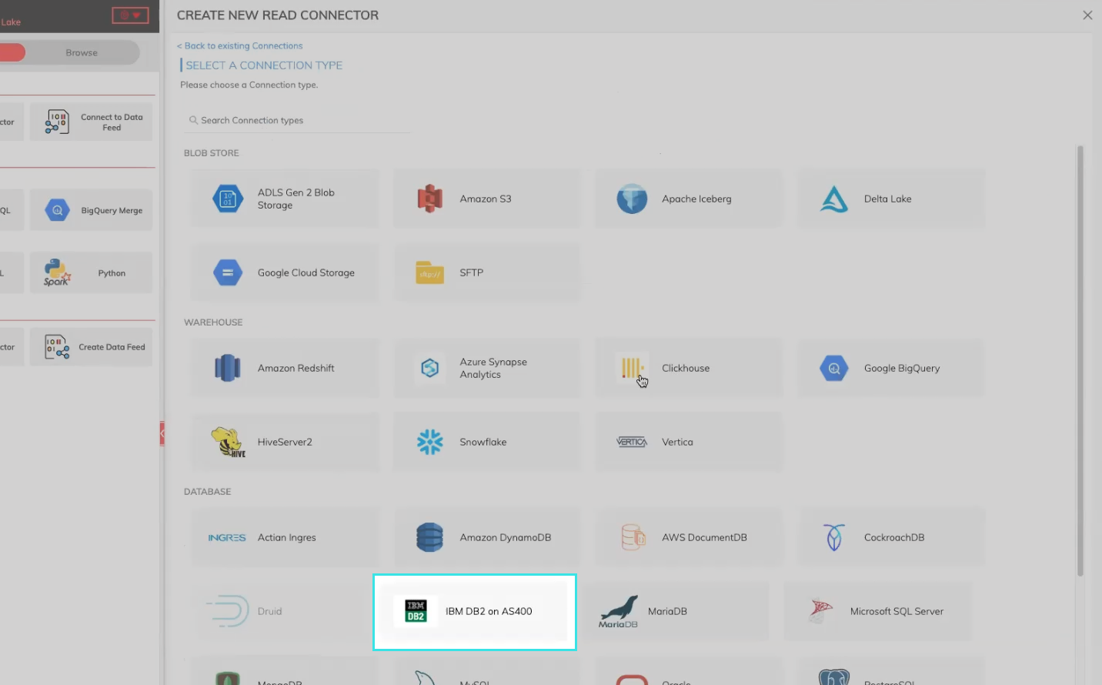Screen dimensions: 1102x685
Task: Click the red collapse handle on panel edge
Action: 162,434
